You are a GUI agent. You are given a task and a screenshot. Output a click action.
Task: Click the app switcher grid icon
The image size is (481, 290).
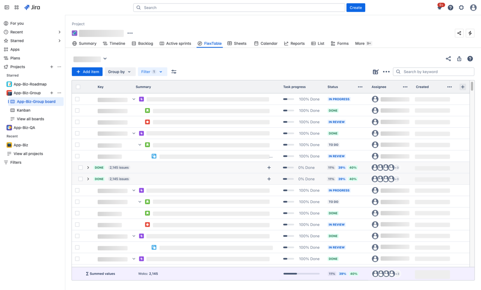coord(17,8)
